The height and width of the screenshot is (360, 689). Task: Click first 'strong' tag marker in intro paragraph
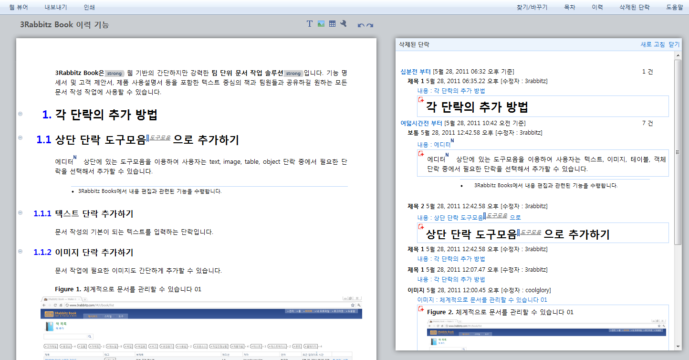point(115,74)
